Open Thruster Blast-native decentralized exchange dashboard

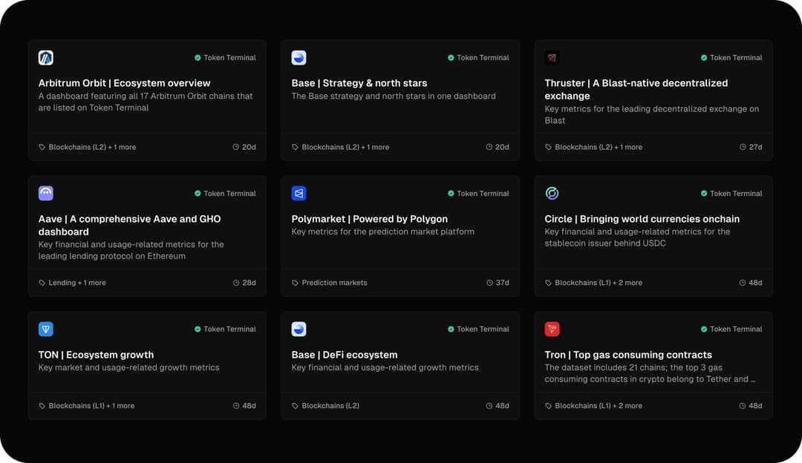(636, 90)
